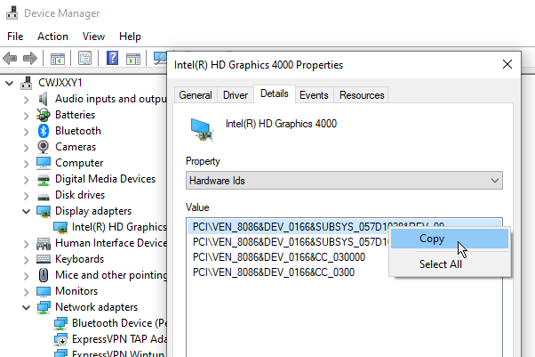This screenshot has width=535, height=357.
Task: Click the show/hide action pane toolbar icon
Action: click(x=134, y=59)
